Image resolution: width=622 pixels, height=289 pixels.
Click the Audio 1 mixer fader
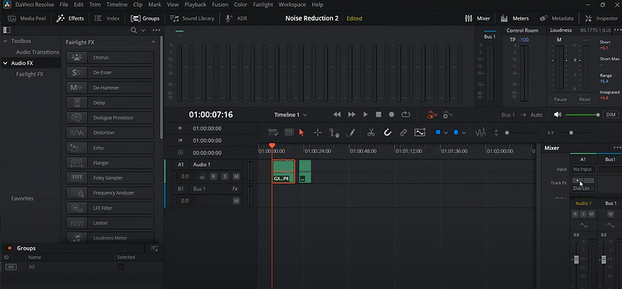(576, 260)
